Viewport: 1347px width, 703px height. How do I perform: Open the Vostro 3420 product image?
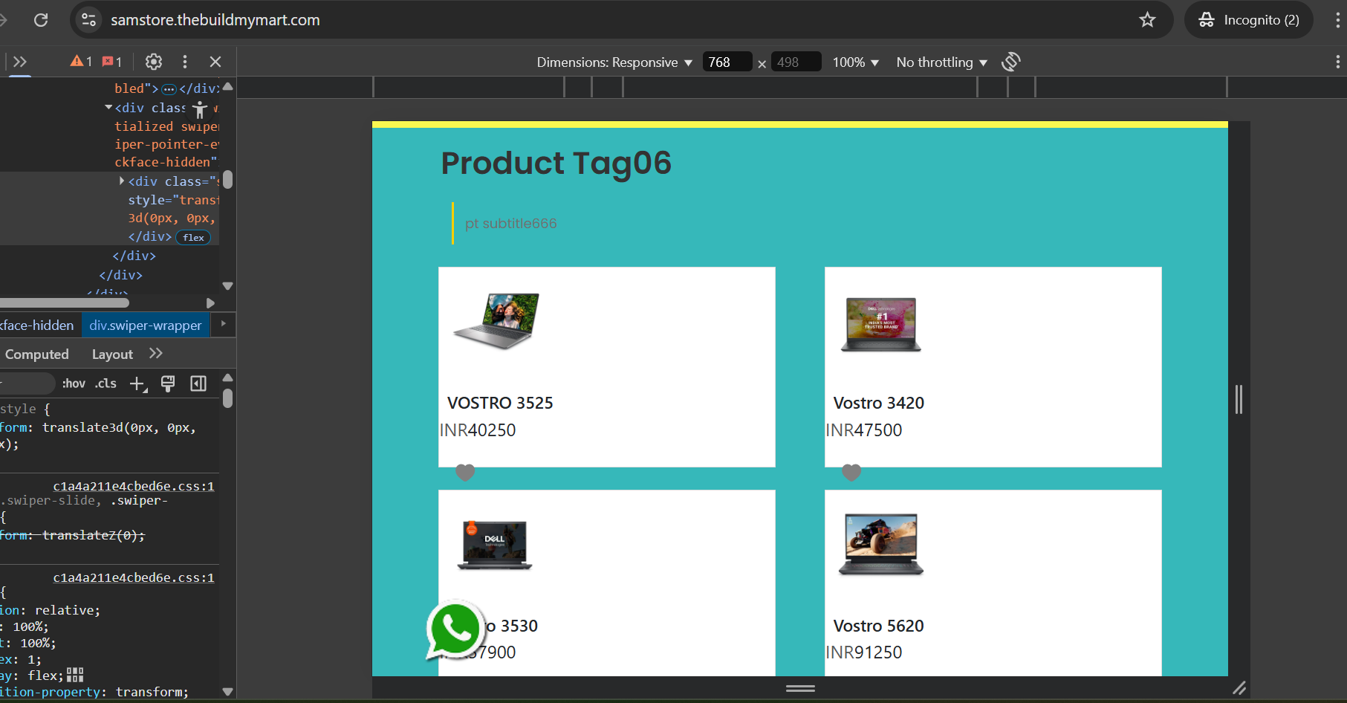click(881, 324)
